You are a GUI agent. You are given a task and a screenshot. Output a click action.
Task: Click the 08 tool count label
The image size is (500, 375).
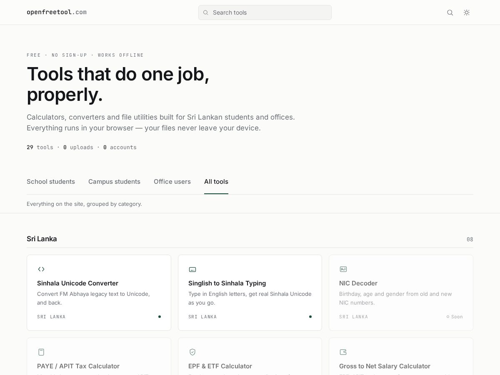pos(470,240)
